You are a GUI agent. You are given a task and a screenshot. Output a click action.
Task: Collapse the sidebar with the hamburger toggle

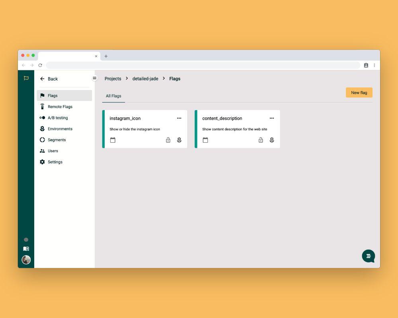click(94, 78)
